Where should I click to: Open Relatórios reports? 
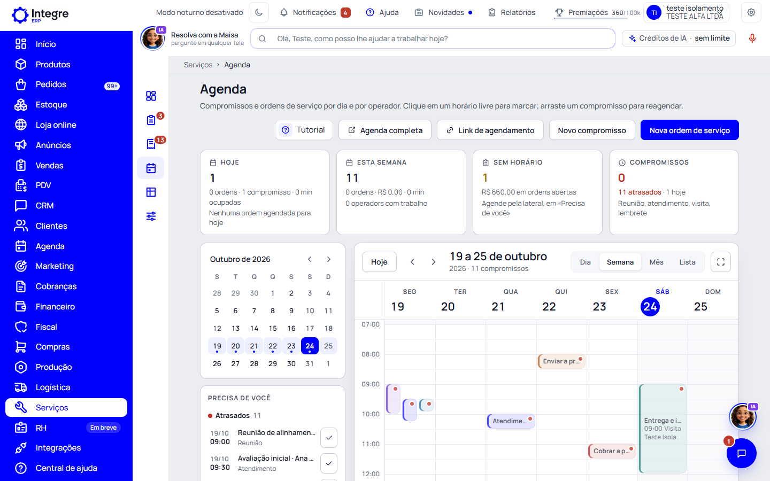click(512, 12)
